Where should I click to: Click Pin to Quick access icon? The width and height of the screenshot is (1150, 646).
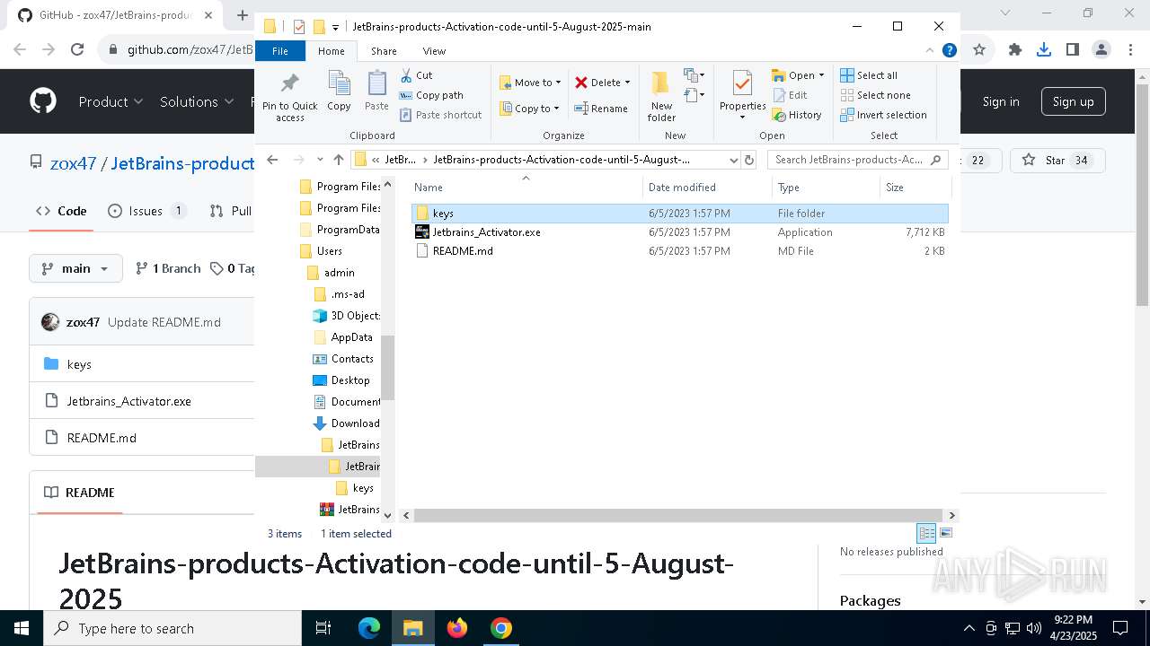pyautogui.click(x=289, y=97)
